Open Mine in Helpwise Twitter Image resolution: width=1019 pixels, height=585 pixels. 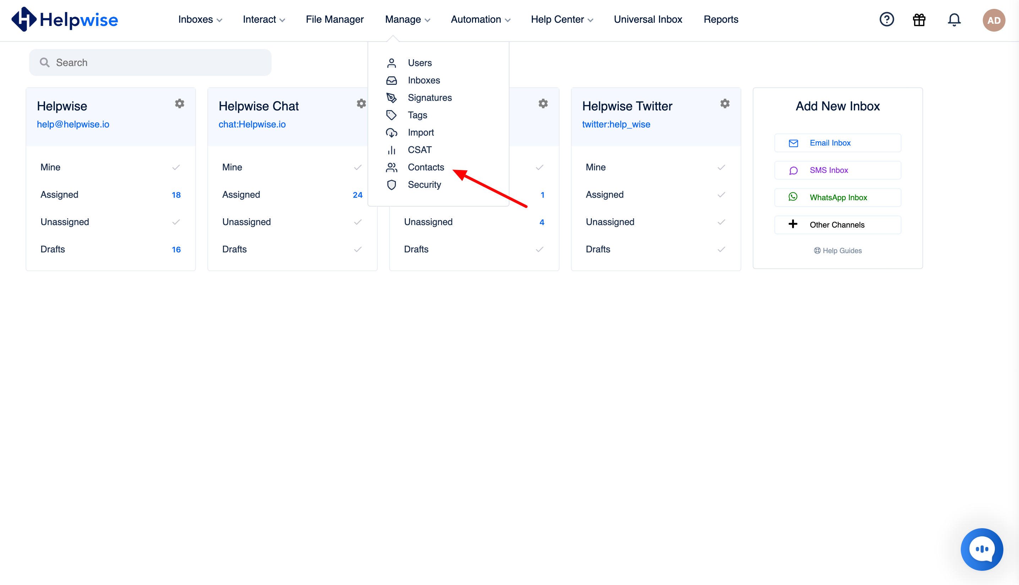(656, 168)
